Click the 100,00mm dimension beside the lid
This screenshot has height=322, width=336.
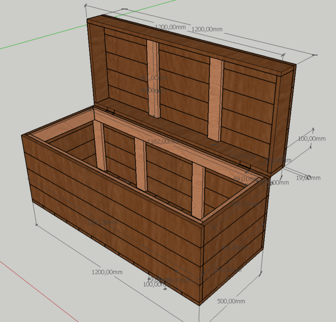point(312,139)
